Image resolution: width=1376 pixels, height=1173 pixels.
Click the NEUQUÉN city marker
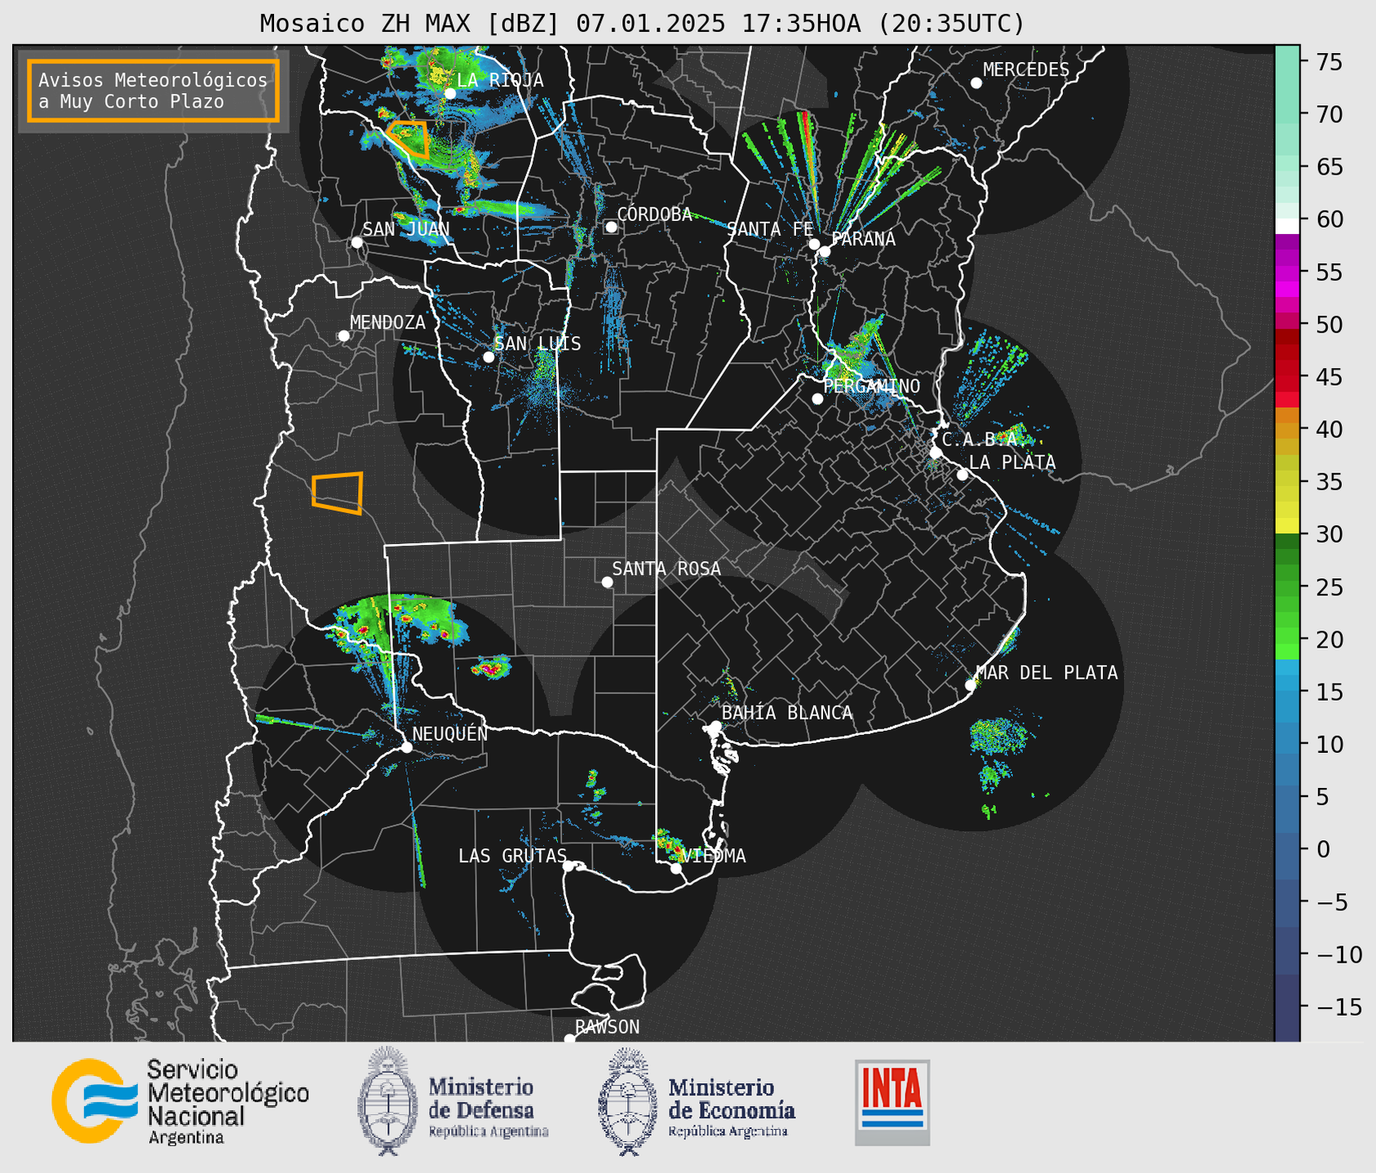point(406,747)
